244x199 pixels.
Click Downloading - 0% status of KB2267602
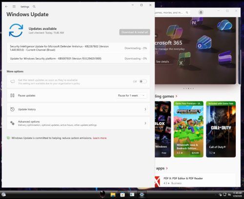point(136,48)
